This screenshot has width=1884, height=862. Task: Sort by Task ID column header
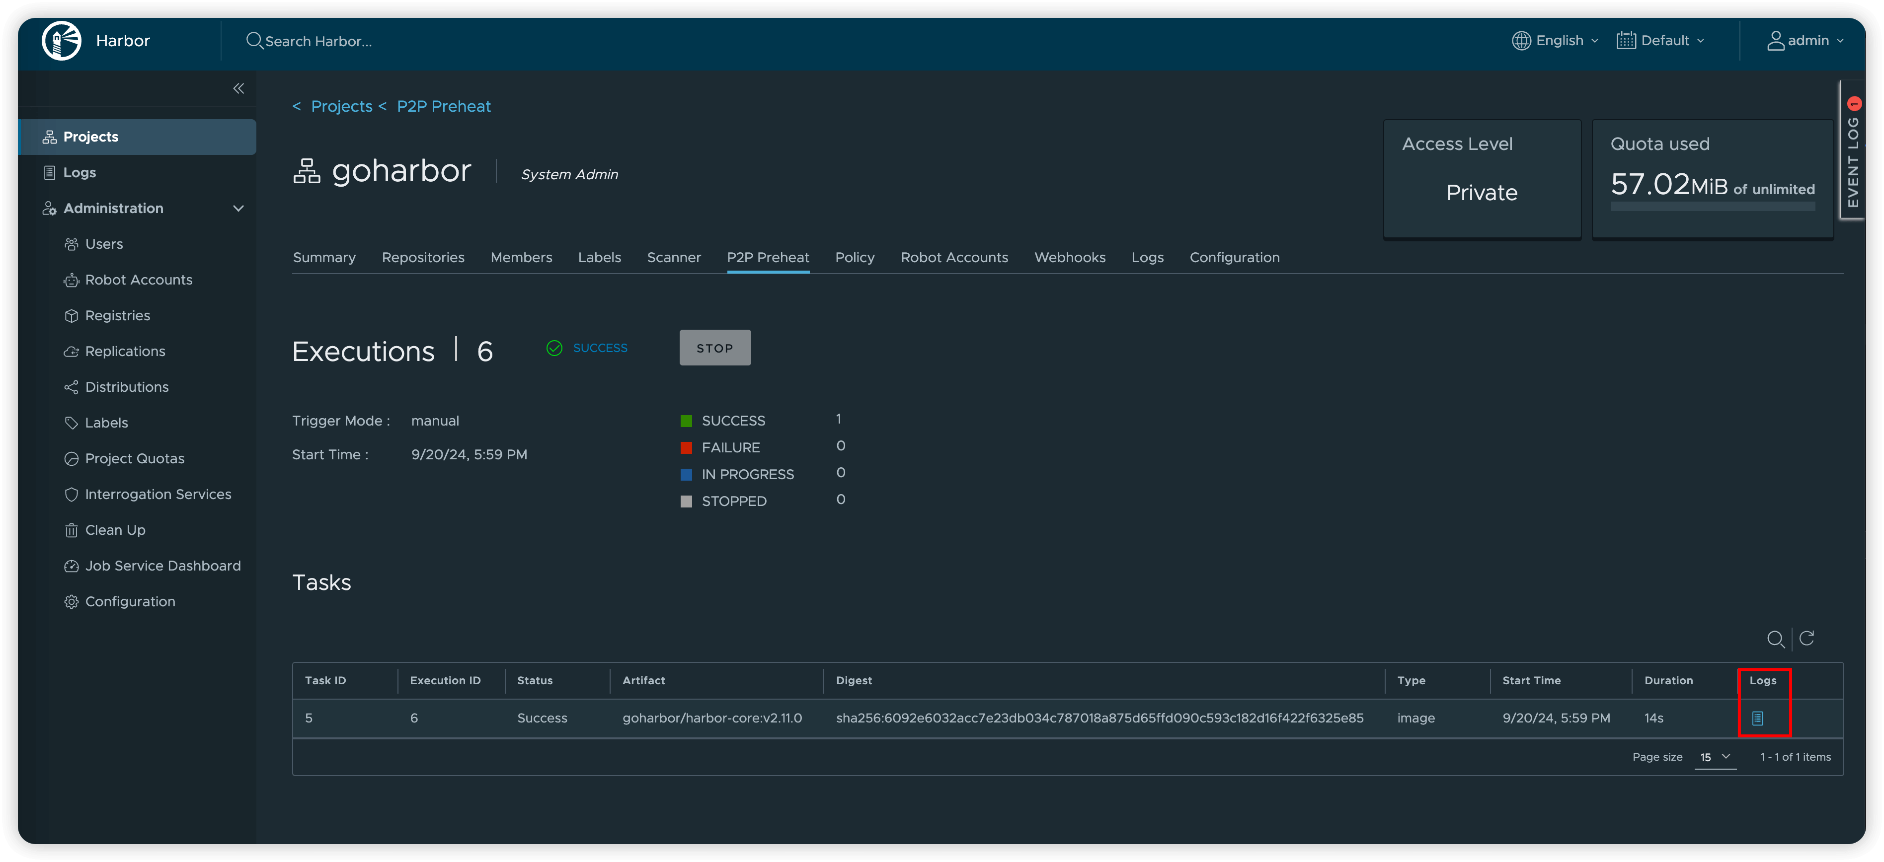click(325, 681)
